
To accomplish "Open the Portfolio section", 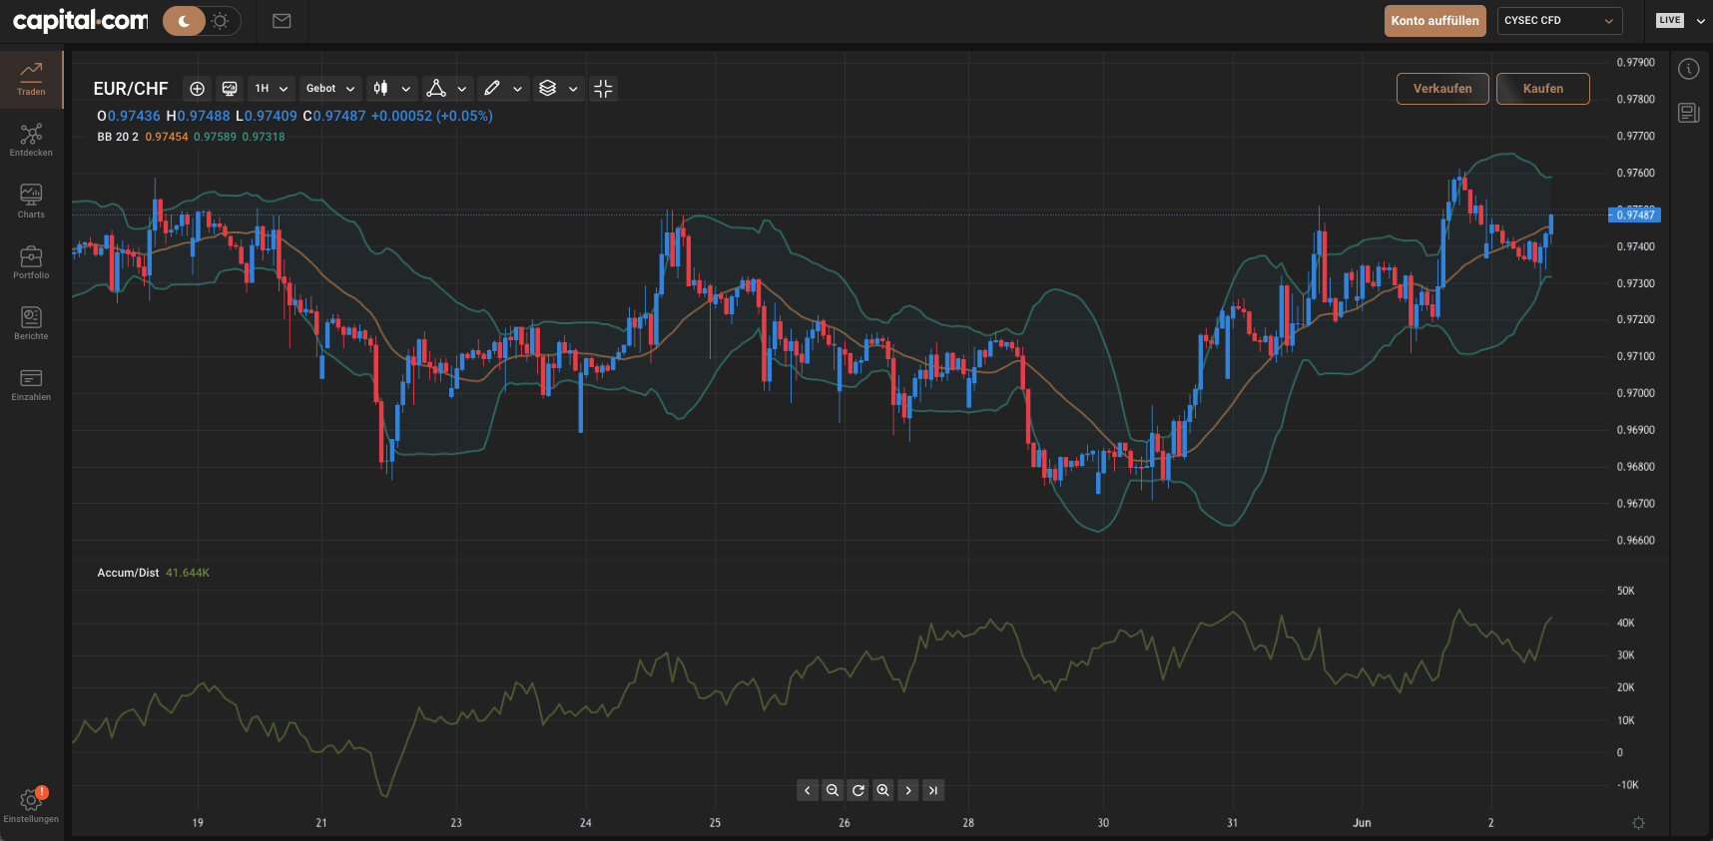I will click(31, 262).
